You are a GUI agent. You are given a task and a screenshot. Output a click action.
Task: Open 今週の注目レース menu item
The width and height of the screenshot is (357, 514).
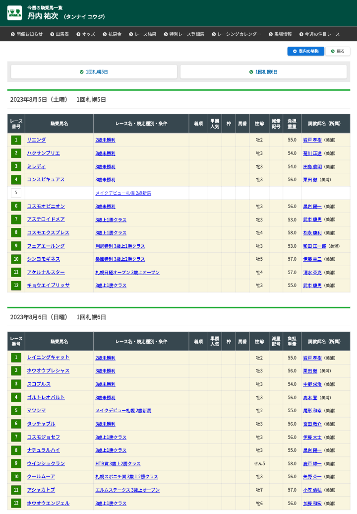[x=319, y=34]
